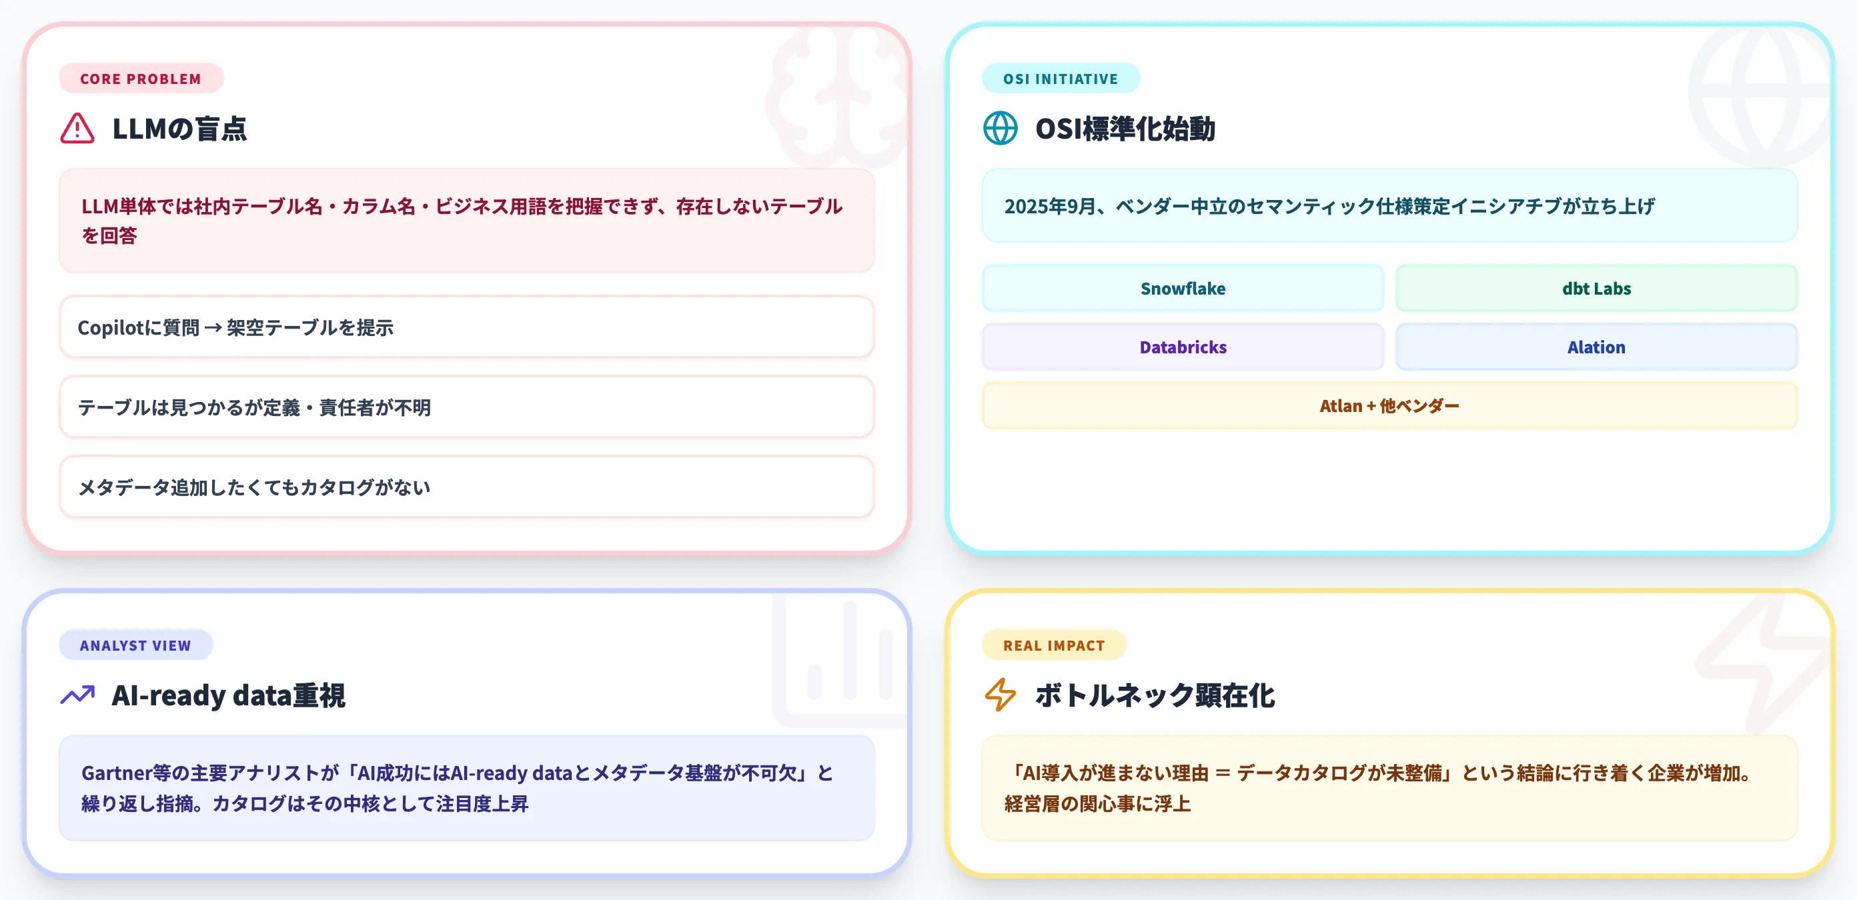Click the trending arrow icon beside AI-ready data重視

[x=77, y=695]
